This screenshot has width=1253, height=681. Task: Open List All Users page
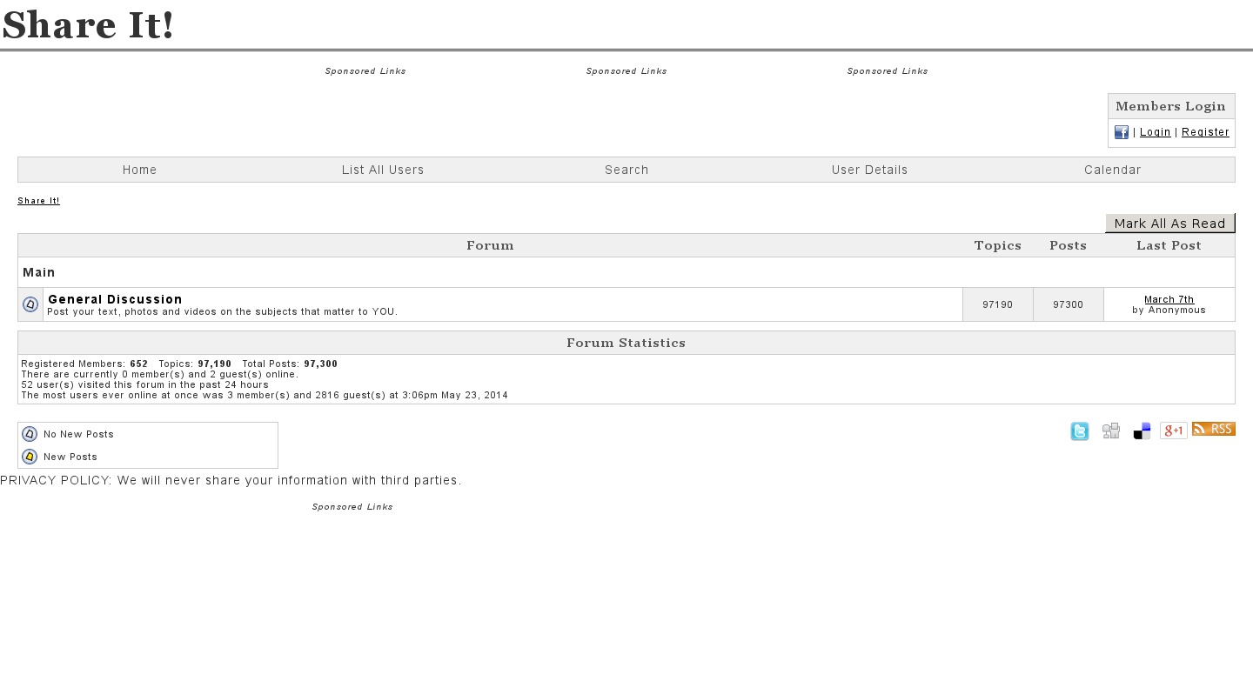click(383, 170)
